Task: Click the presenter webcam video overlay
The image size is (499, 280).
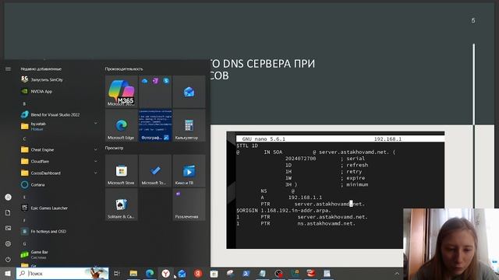Action: (x=451, y=244)
